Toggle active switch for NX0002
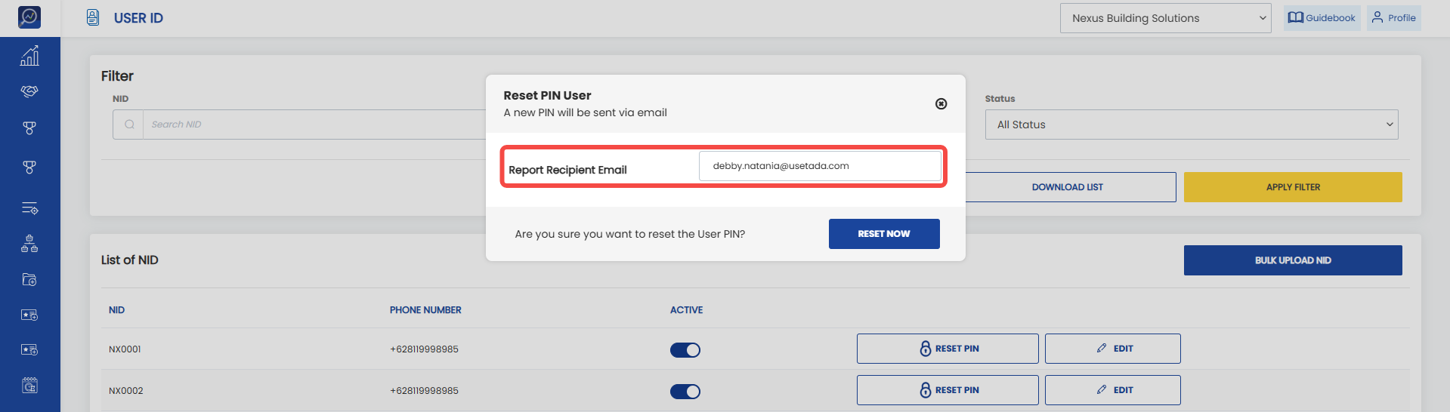This screenshot has width=1450, height=412. 685,392
